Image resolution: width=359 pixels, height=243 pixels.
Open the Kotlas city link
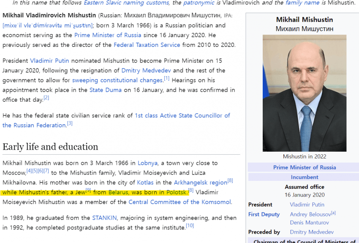(145, 183)
